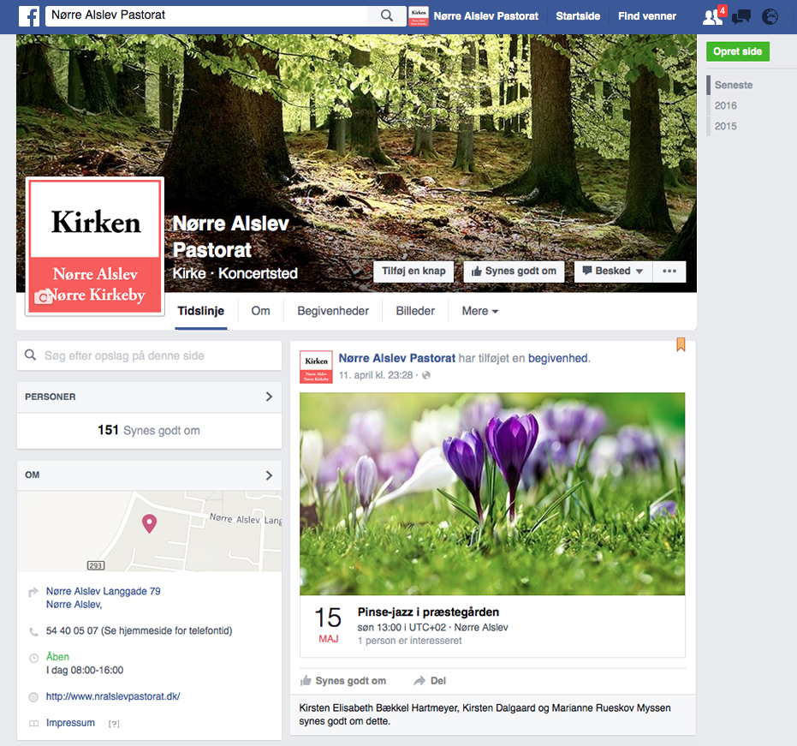Click the Facebook logo icon

pos(29,16)
